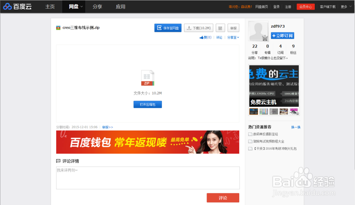This screenshot has width=355, height=205.
Task: Click the 4 订阅 count
Action: point(280,49)
